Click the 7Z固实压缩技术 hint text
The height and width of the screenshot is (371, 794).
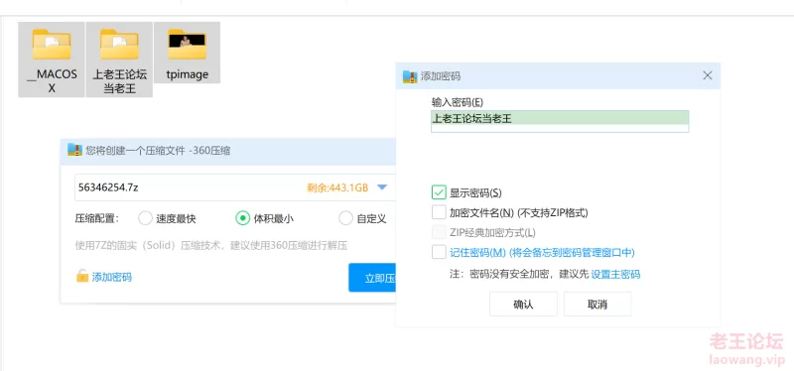tap(211, 246)
